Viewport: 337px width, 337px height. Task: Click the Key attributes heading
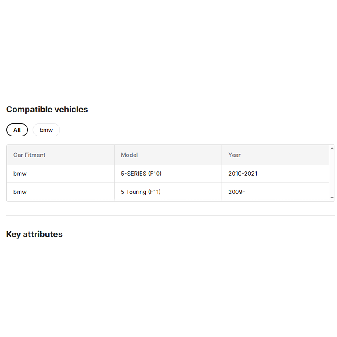click(x=35, y=235)
